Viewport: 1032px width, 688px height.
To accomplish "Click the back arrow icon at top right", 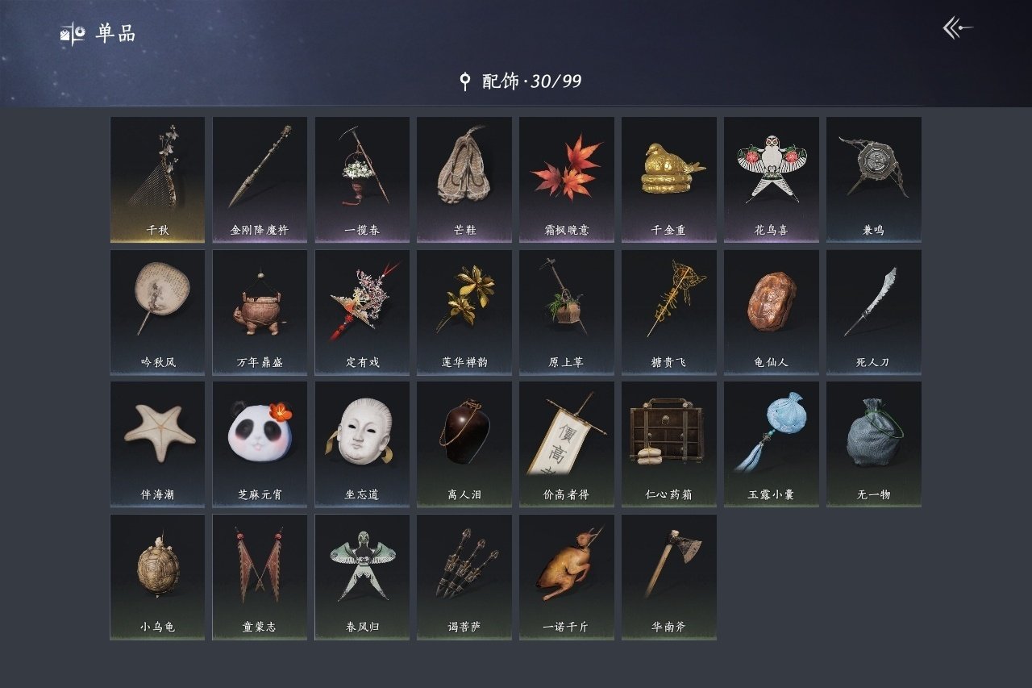I will pos(958,28).
